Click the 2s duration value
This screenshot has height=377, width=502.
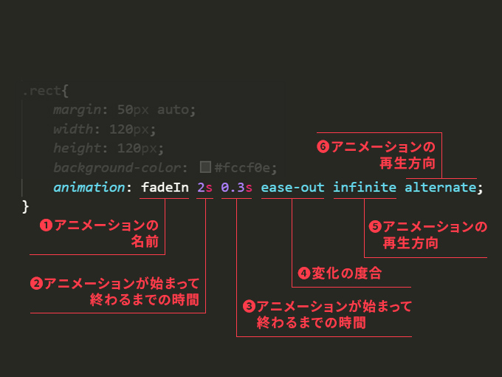(204, 187)
